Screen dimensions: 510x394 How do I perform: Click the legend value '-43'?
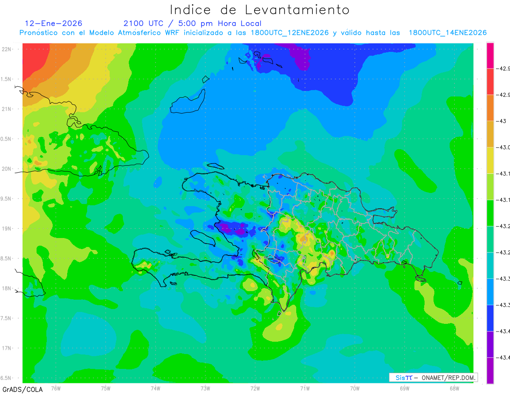click(x=501, y=121)
